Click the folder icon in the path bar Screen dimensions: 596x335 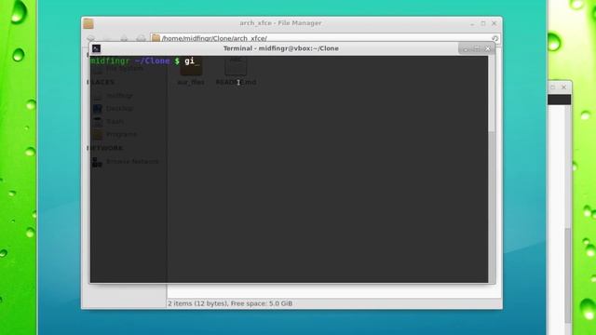click(156, 38)
